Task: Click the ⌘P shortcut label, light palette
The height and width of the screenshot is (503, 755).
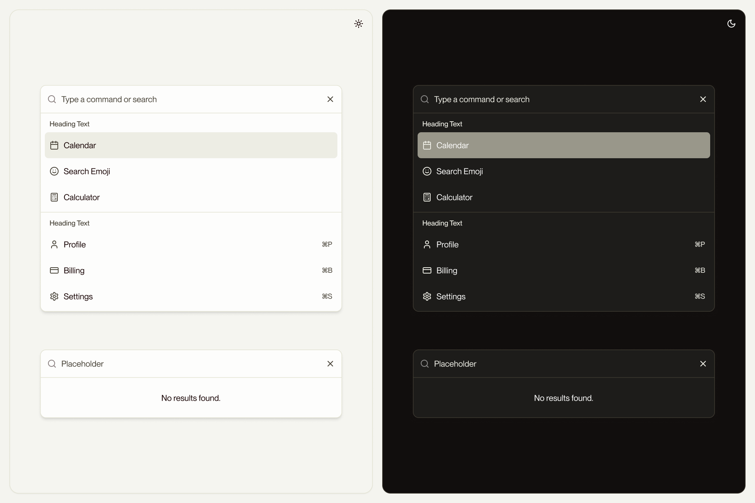Action: click(x=327, y=244)
